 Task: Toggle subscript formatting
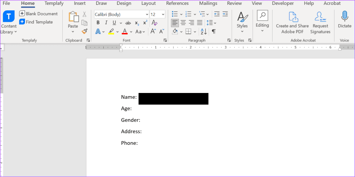[x=137, y=23]
